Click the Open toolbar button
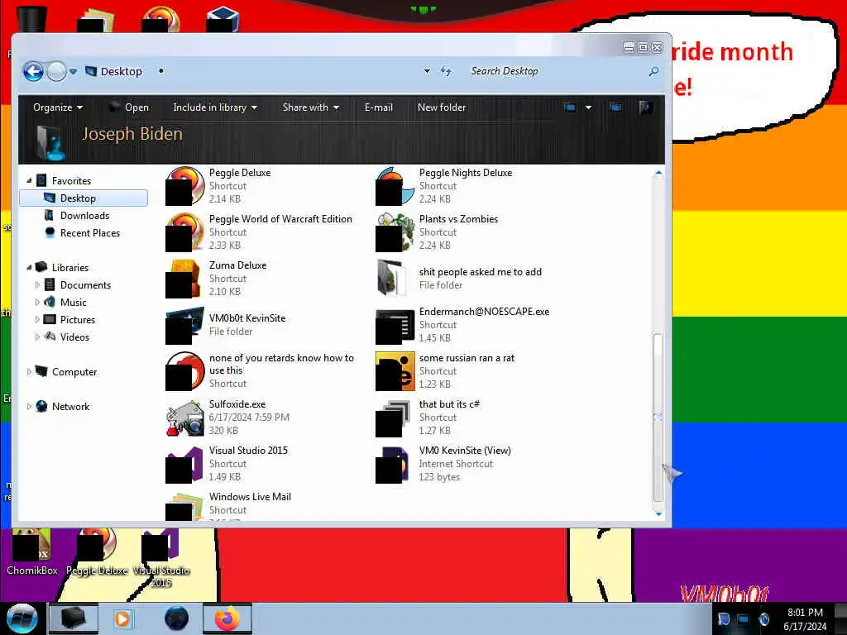Viewport: 847px width, 635px height. coord(129,107)
